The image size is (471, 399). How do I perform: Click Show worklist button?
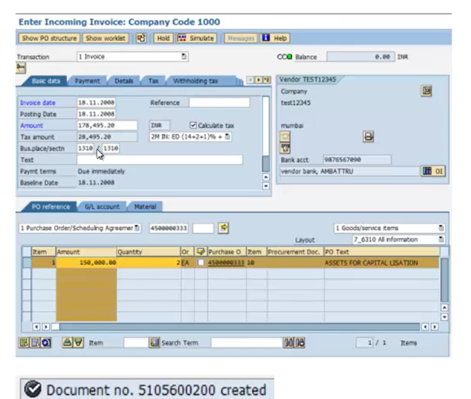pos(105,38)
